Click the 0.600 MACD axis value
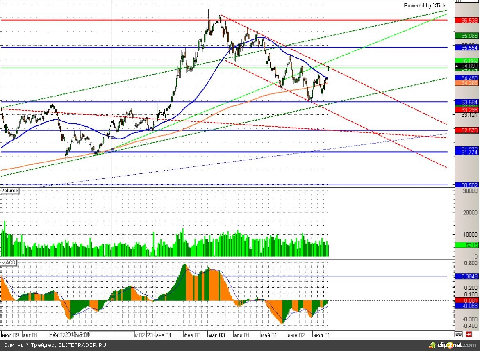480x351 pixels. pyautogui.click(x=471, y=263)
